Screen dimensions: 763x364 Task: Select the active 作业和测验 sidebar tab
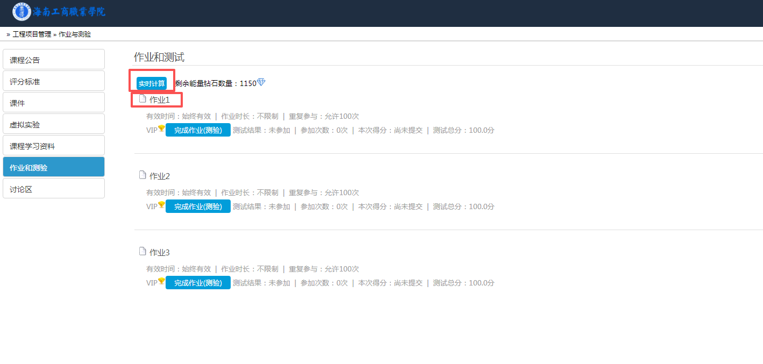point(54,167)
